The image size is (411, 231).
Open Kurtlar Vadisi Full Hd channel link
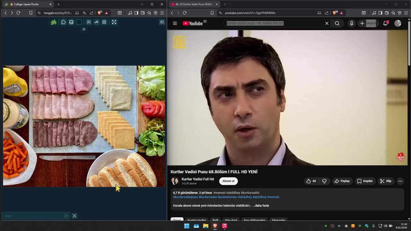(198, 179)
